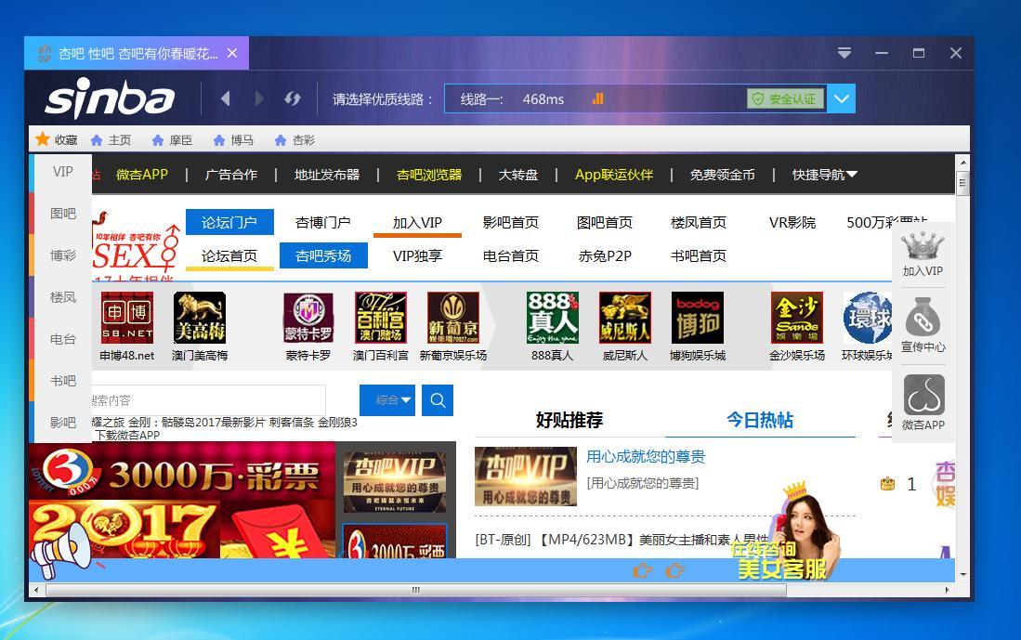Open 加入VIP in the navigation row
The height and width of the screenshot is (640, 1021).
click(x=417, y=222)
